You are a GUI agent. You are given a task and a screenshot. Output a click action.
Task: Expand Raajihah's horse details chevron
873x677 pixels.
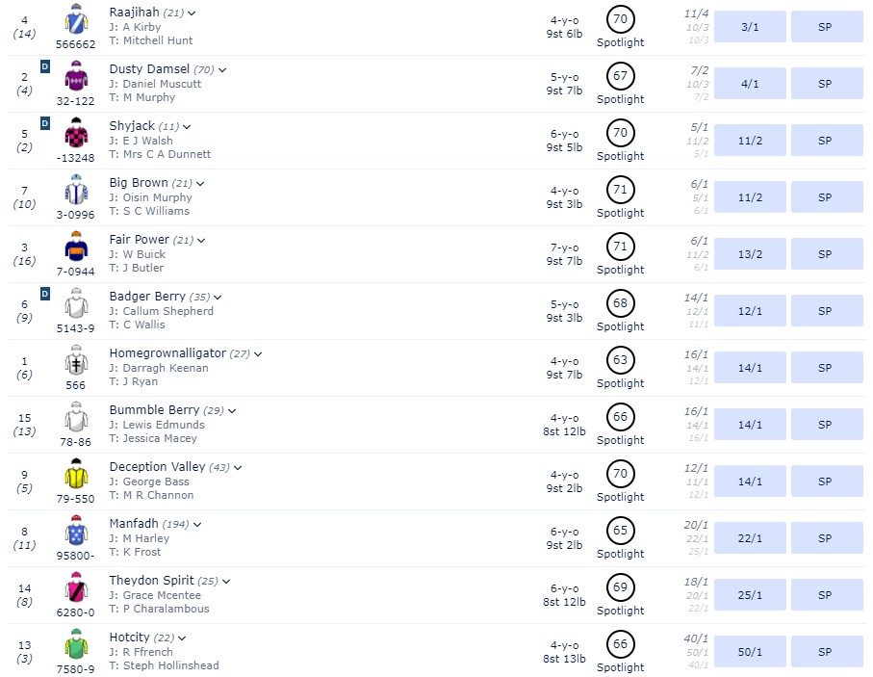click(193, 13)
